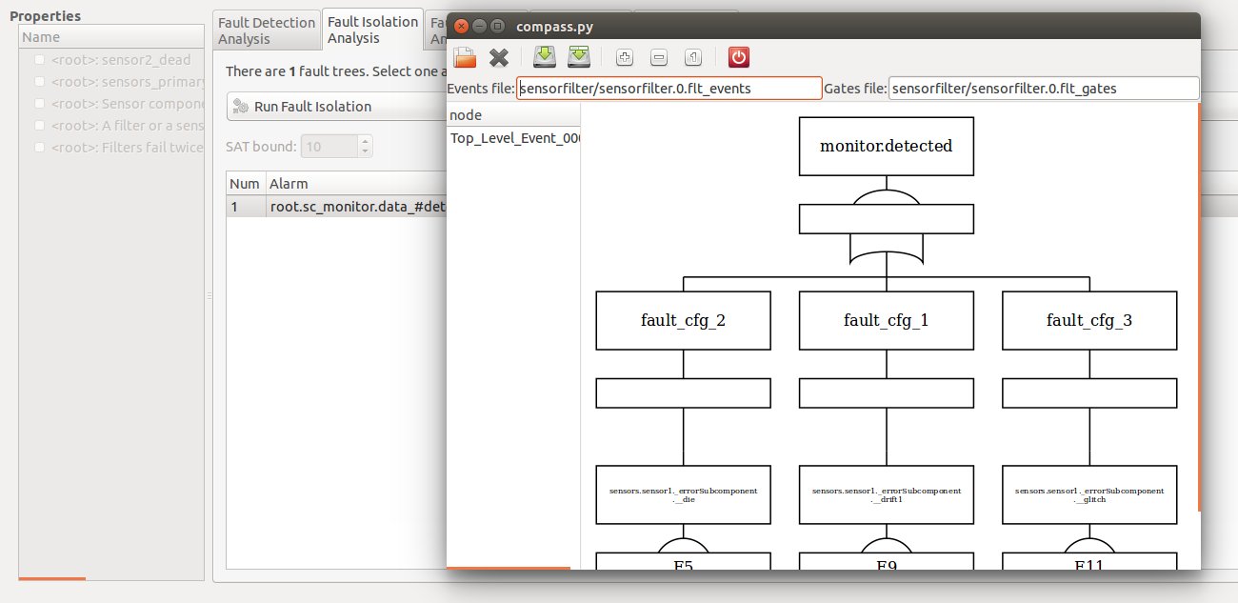
Task: Toggle the 'A filter or a sens' checkbox
Action: pos(39,126)
